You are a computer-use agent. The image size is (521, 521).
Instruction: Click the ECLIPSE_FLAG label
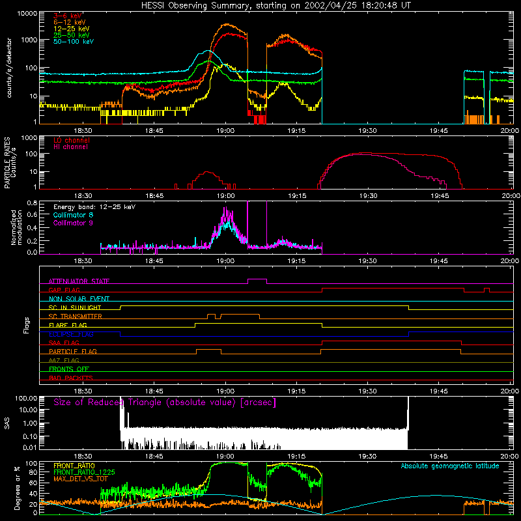tap(71, 334)
